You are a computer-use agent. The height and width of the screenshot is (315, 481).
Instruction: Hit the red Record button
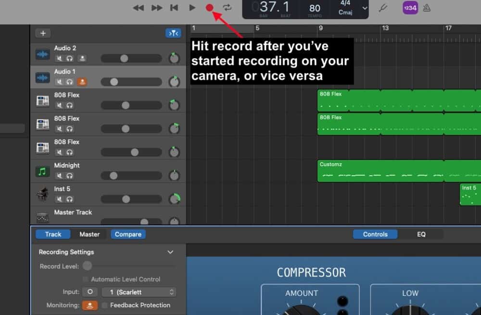[x=210, y=8]
